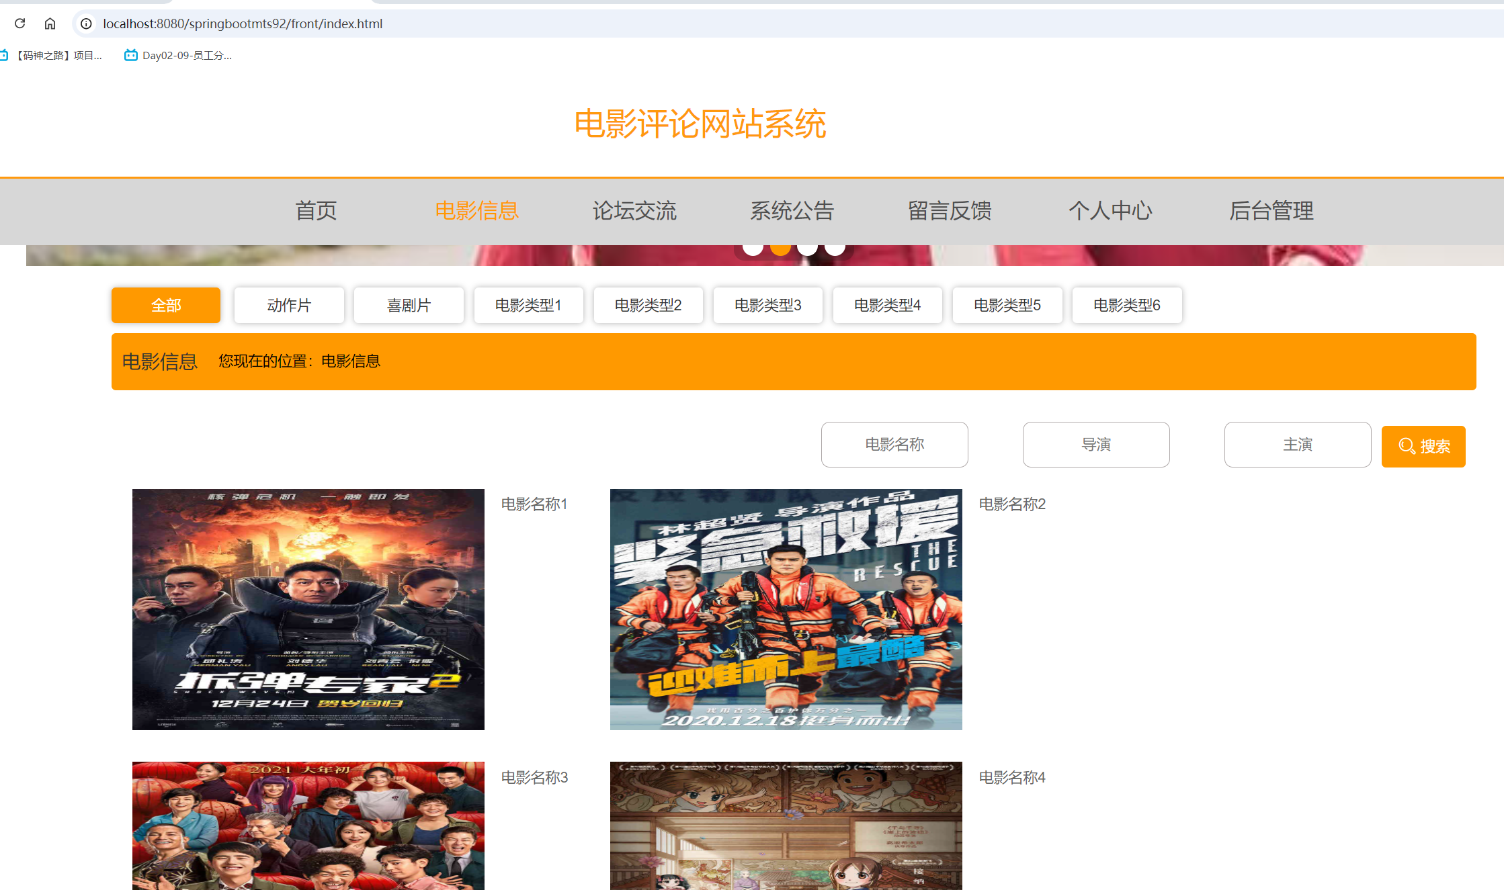Open the Day02-09-员工分 bookmark
The image size is (1504, 890).
coord(178,55)
